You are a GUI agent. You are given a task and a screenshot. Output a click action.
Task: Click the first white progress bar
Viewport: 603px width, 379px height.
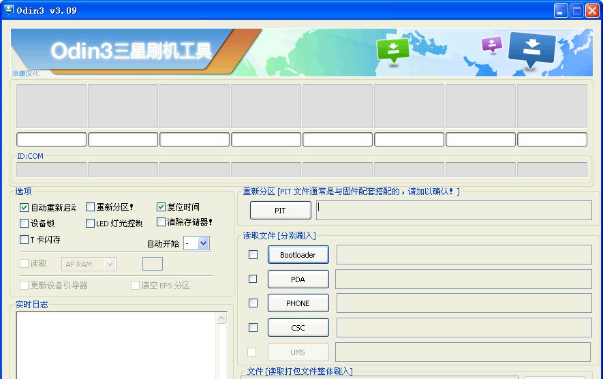[x=51, y=139]
